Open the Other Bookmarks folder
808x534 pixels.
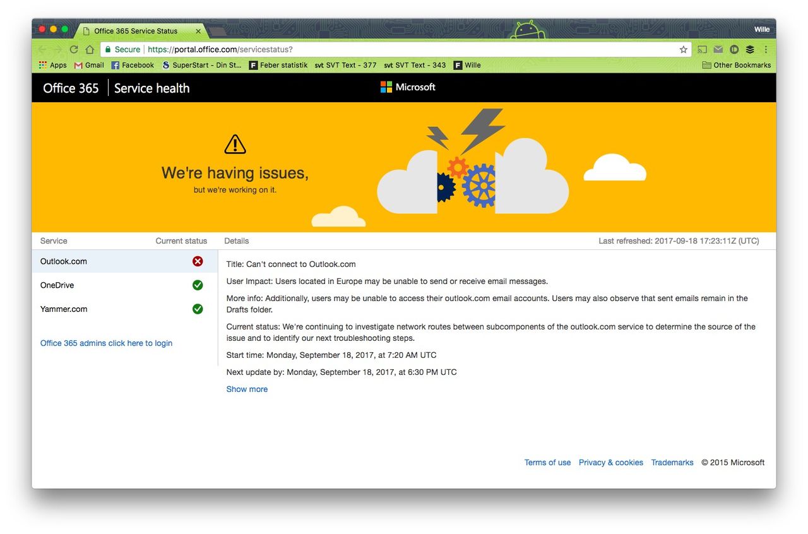point(737,65)
